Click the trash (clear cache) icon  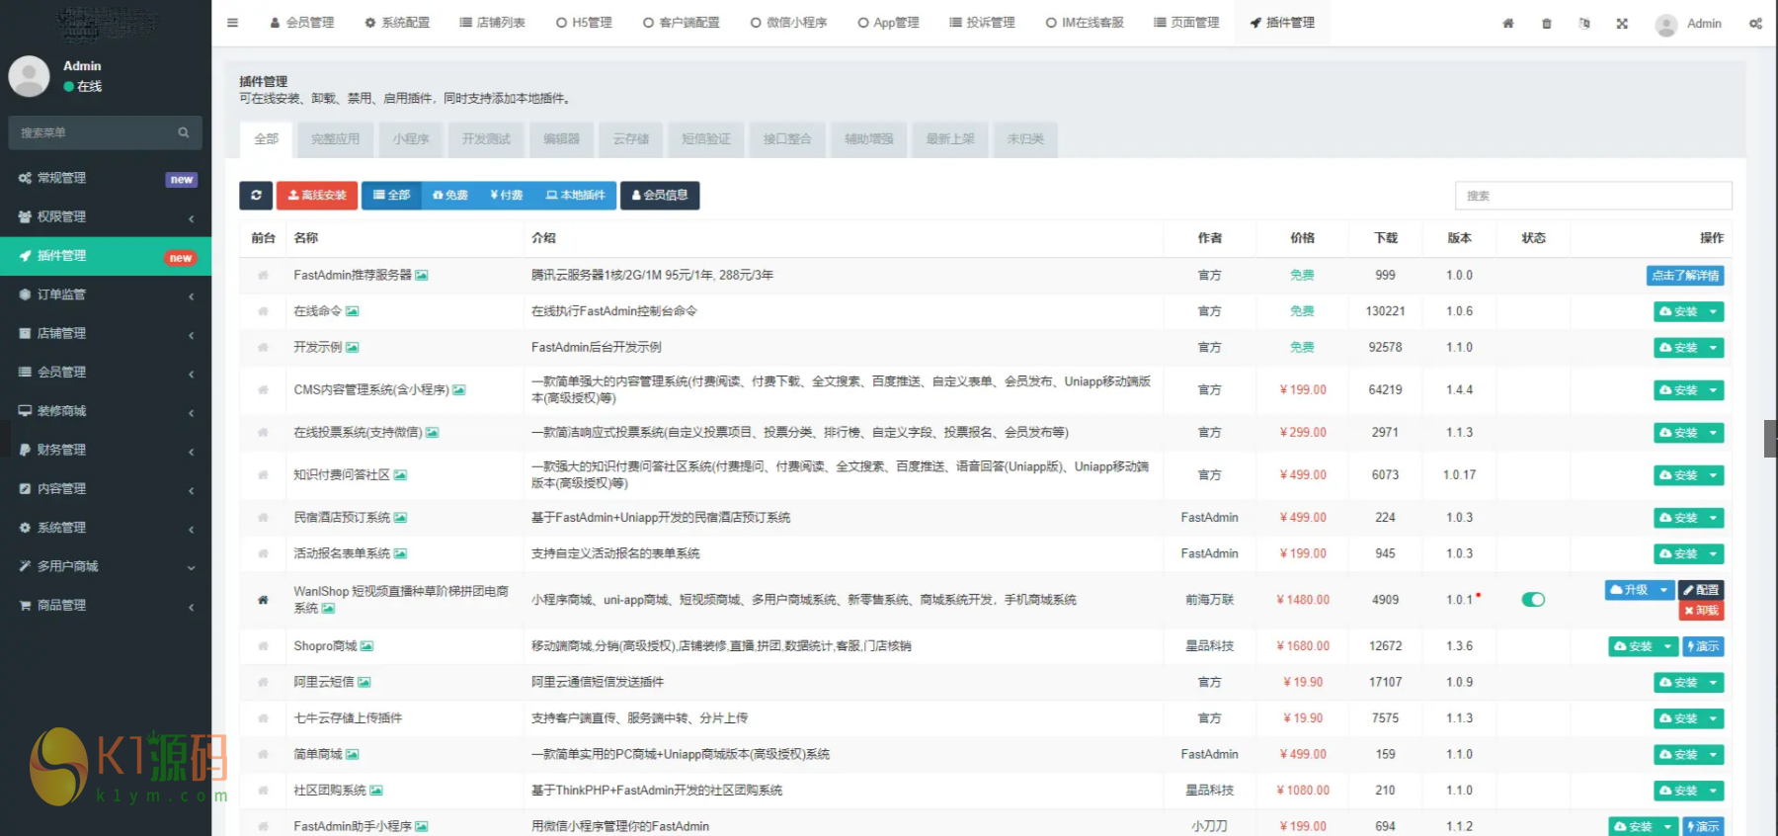1546,24
